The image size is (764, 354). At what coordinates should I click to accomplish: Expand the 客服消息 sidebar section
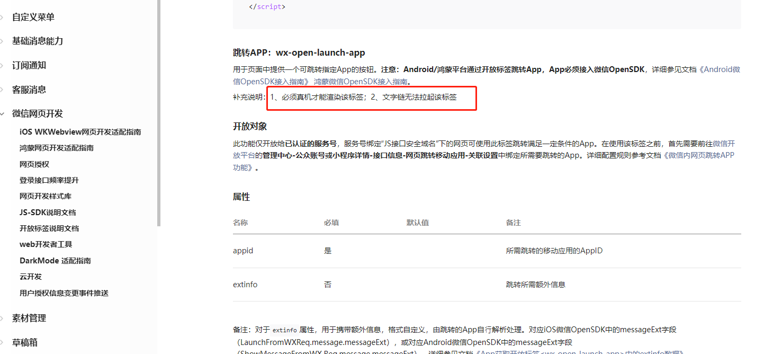point(29,90)
